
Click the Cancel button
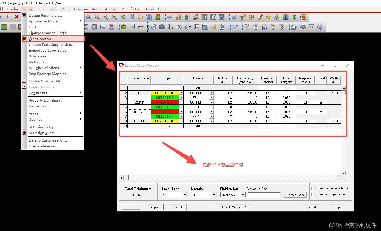coord(177,207)
